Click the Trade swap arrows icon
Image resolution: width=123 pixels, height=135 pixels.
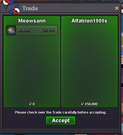click(11, 7)
